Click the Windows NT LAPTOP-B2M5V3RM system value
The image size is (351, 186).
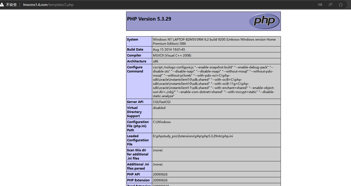tap(214, 42)
